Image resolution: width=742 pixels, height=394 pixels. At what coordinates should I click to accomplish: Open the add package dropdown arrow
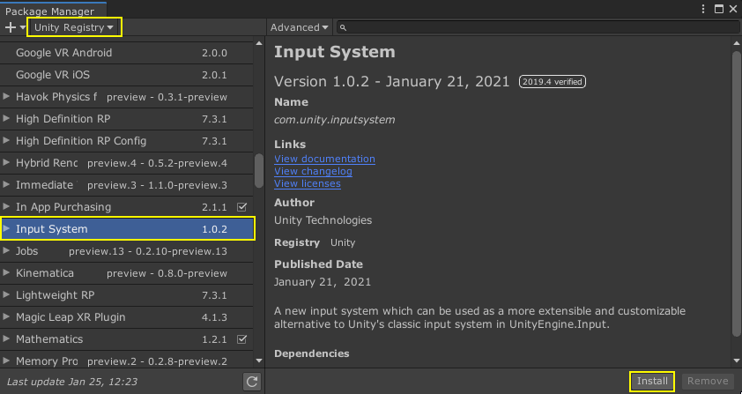pos(22,27)
